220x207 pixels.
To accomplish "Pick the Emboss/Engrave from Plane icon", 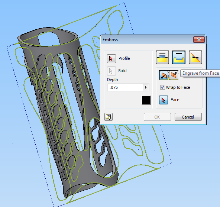I will coord(195,58).
